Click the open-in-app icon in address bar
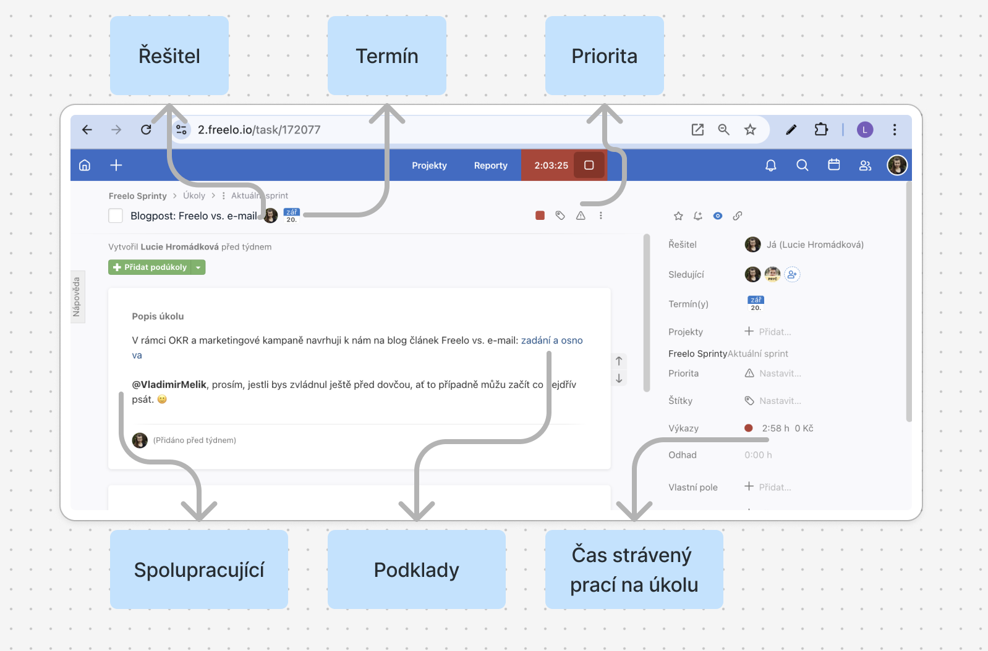This screenshot has width=988, height=651. (697, 130)
